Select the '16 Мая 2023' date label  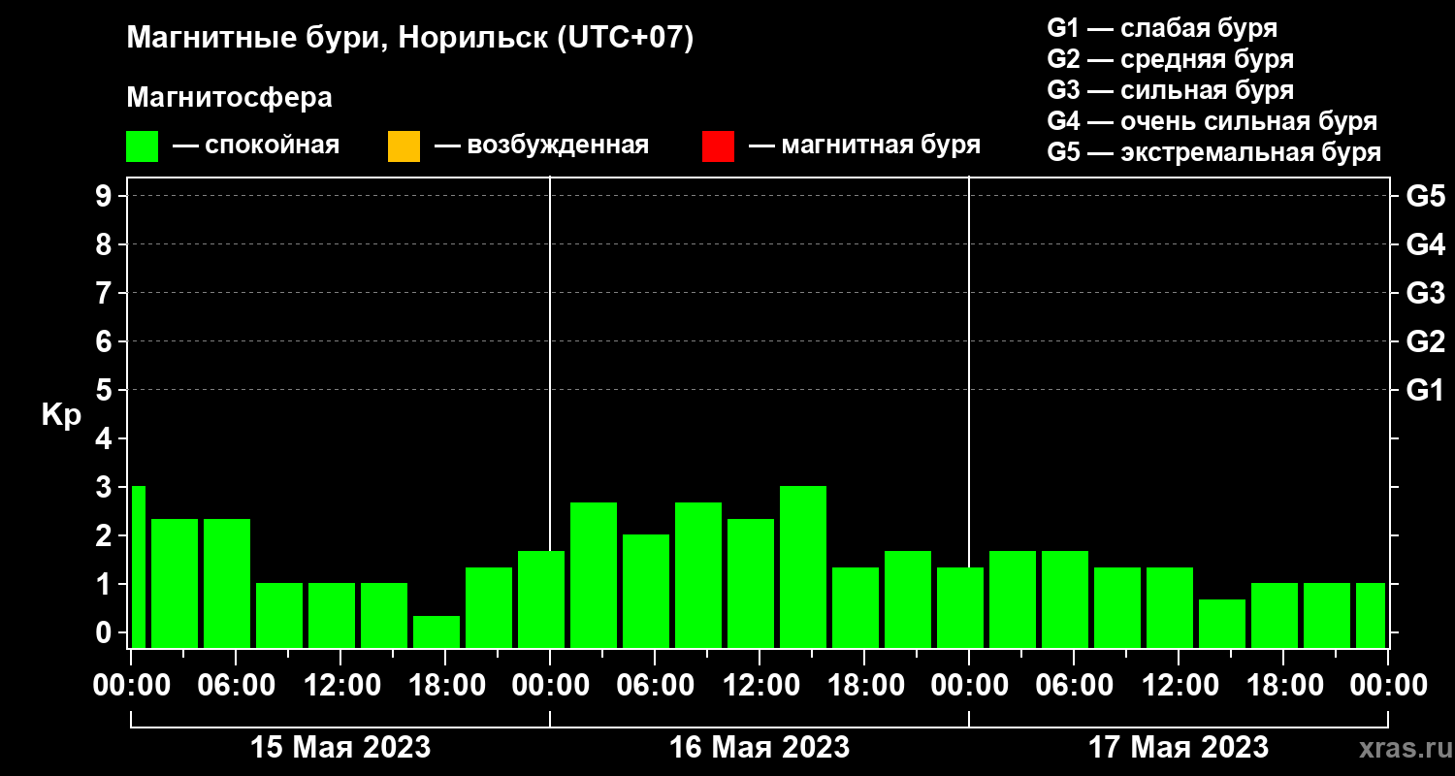point(760,748)
